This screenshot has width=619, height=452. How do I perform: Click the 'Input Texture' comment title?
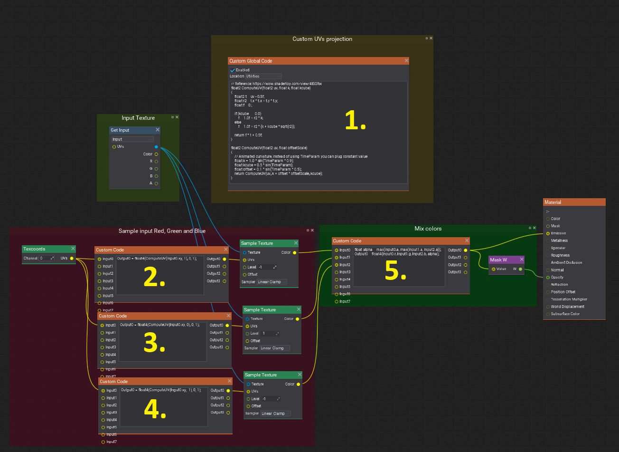tap(138, 118)
